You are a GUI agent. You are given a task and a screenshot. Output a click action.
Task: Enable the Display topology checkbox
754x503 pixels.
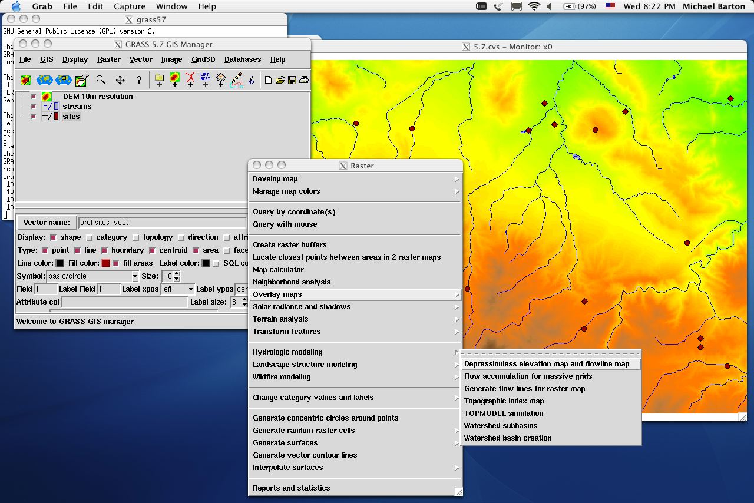point(136,237)
